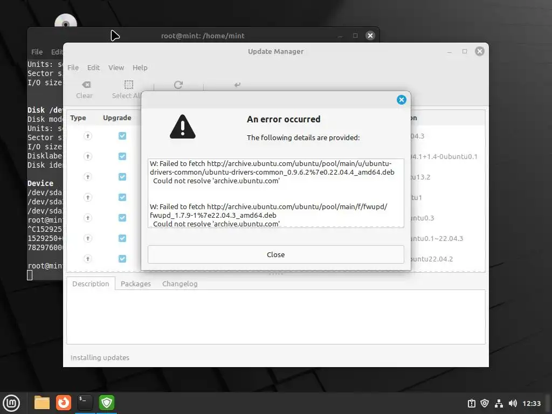Open the clock showing 12:33
This screenshot has width=552, height=414.
coord(531,403)
